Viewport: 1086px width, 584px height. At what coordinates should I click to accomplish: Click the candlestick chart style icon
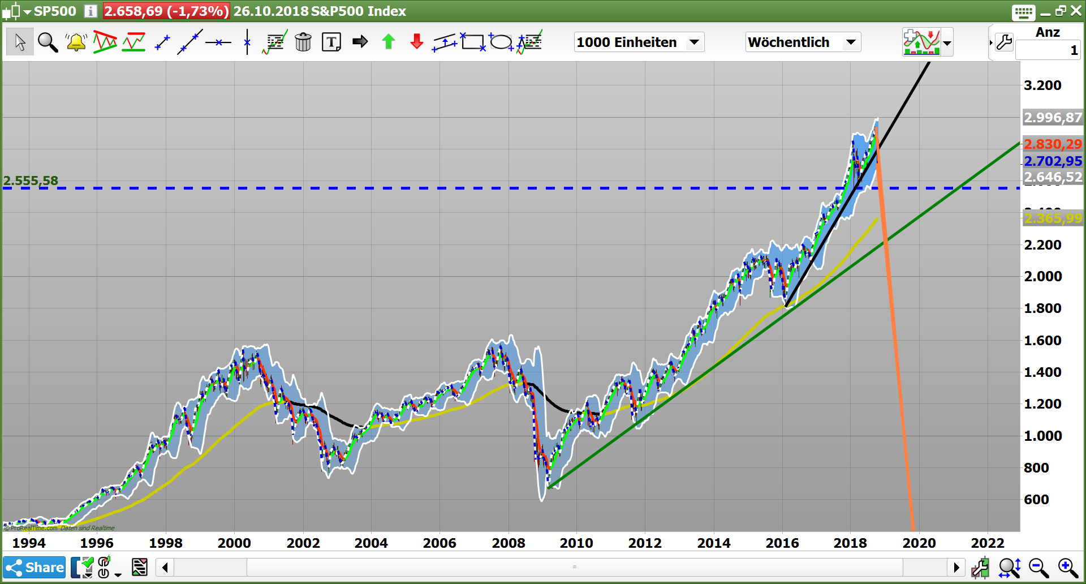coord(11,11)
